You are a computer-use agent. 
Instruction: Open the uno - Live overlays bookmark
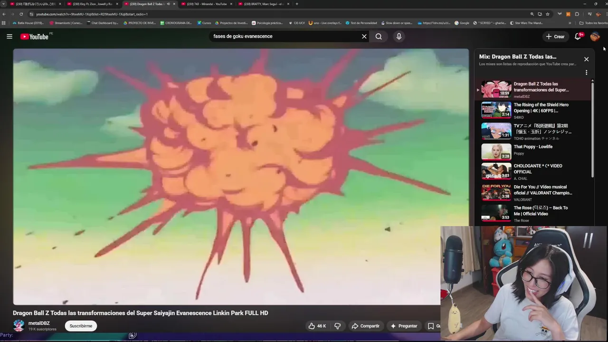click(325, 23)
